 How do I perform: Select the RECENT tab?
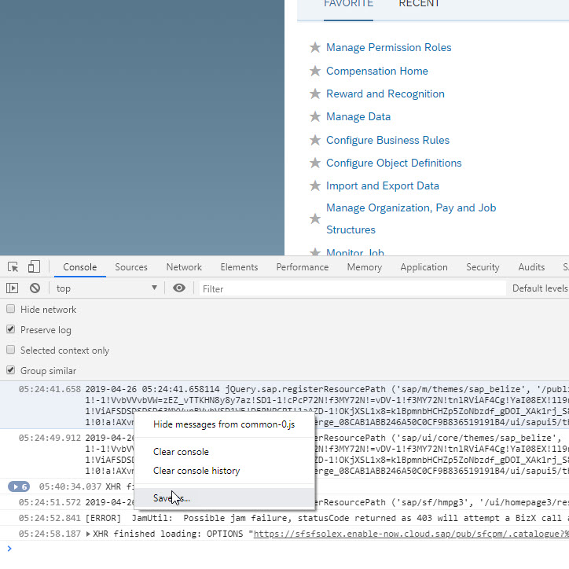(419, 5)
